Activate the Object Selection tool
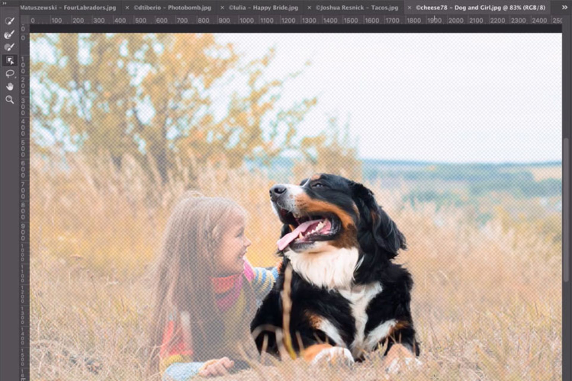This screenshot has width=572, height=381. click(10, 61)
